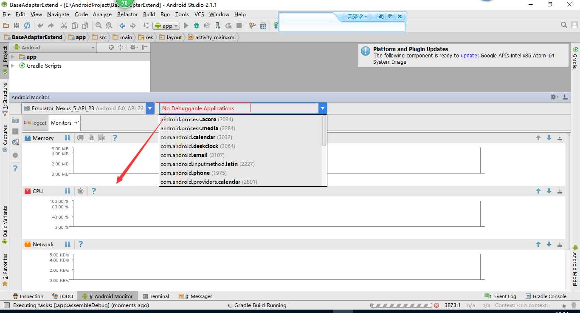Open the Refactor menu
The width and height of the screenshot is (580, 313).
(127, 14)
